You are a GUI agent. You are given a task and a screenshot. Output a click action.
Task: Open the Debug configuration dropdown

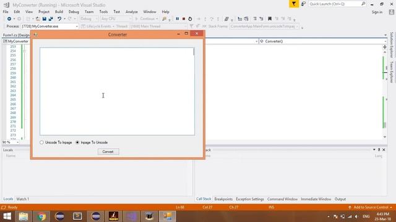89,19
